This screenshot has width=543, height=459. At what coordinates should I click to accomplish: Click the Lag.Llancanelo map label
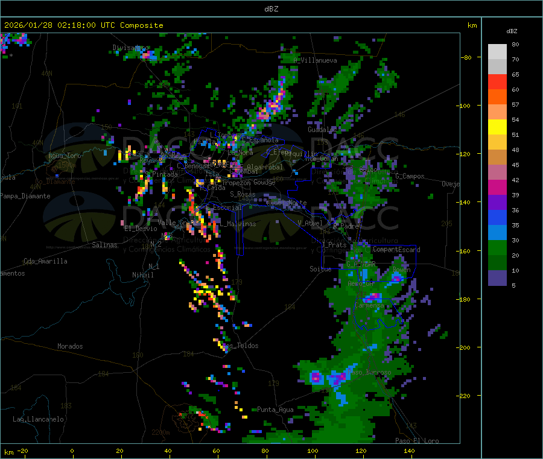click(38, 419)
